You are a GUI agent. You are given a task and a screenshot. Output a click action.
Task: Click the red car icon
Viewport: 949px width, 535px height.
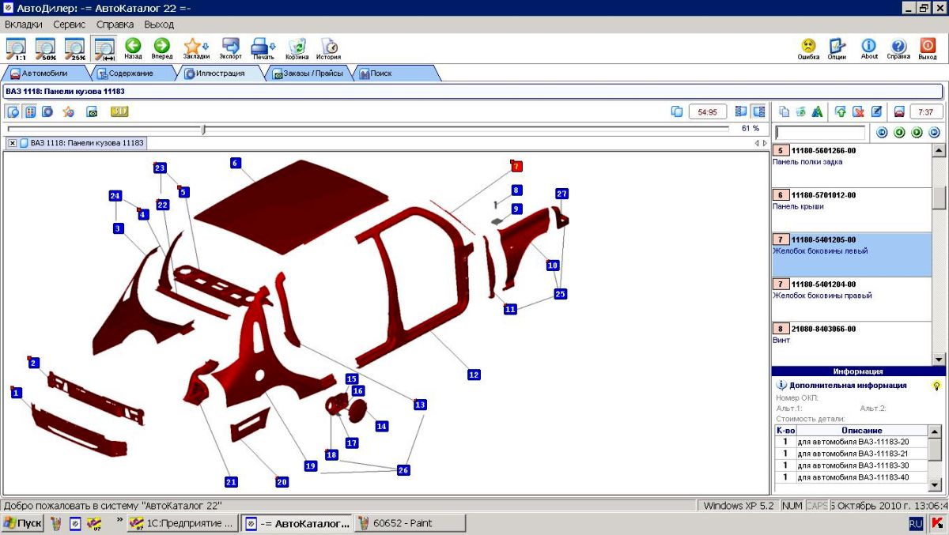[898, 111]
